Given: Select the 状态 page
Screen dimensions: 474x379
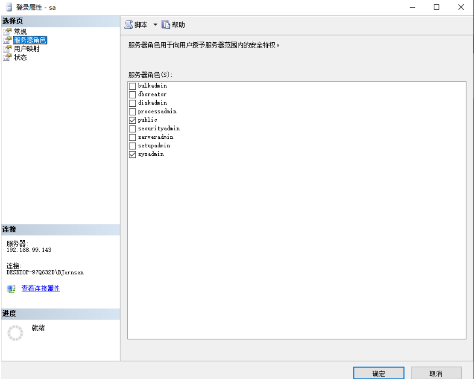Looking at the screenshot, I should pyautogui.click(x=20, y=57).
